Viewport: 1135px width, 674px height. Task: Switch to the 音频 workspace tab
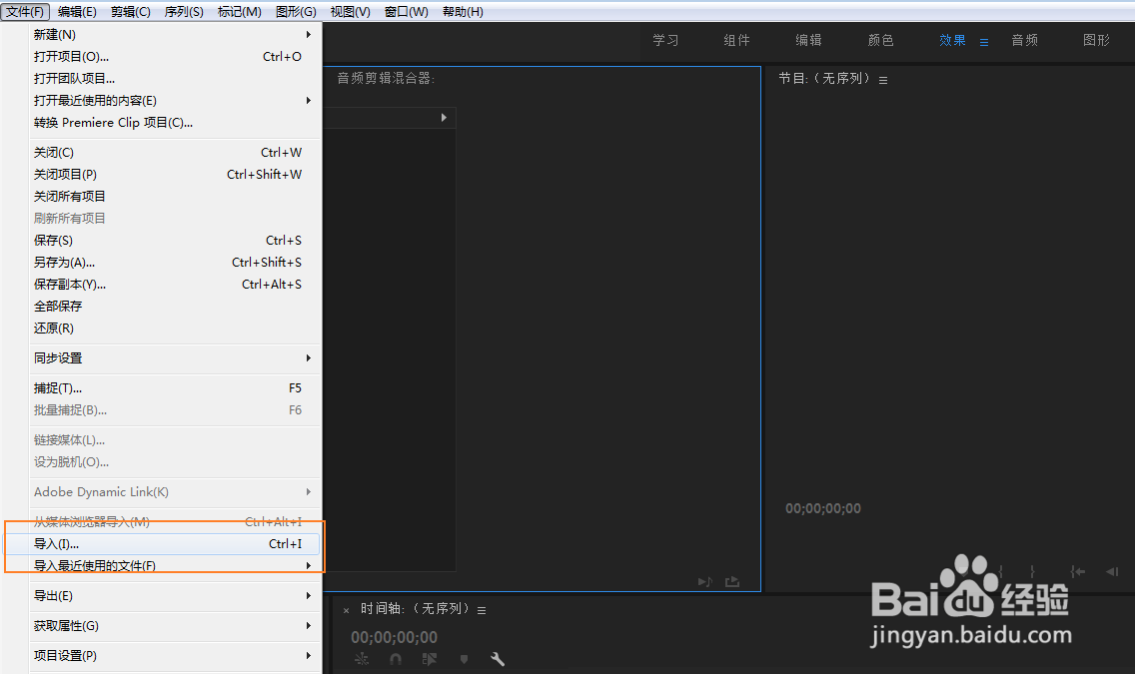point(1024,41)
